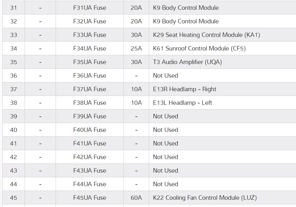Screen dimensions: 296x207
Task: Click T3 Audio Amplifier (UQA) cell
Action: coord(187,62)
